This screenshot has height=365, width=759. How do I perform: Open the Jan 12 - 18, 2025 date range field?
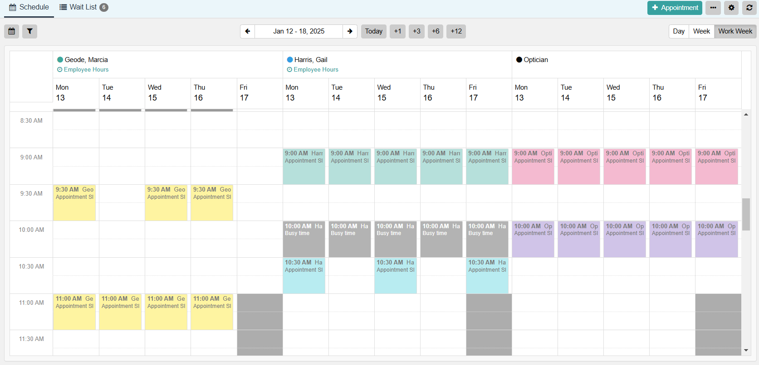click(x=299, y=31)
